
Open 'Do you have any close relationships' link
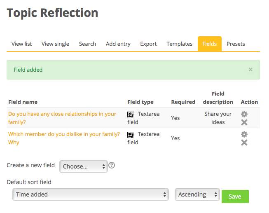[62, 118]
